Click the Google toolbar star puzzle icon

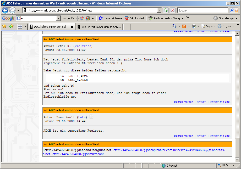(x=88, y=18)
